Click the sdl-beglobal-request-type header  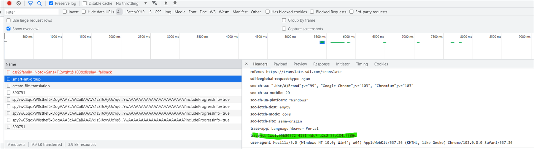(275, 79)
